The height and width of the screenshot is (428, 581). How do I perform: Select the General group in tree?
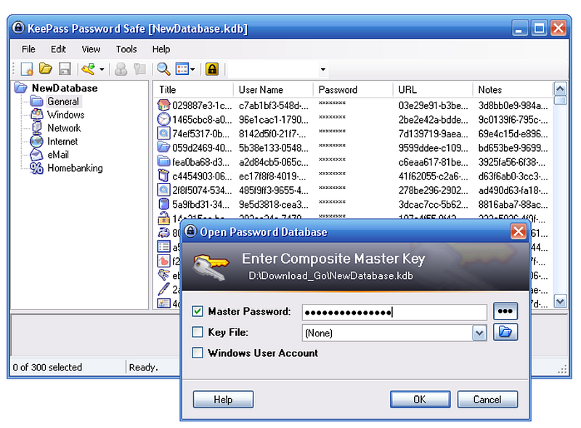pos(63,101)
